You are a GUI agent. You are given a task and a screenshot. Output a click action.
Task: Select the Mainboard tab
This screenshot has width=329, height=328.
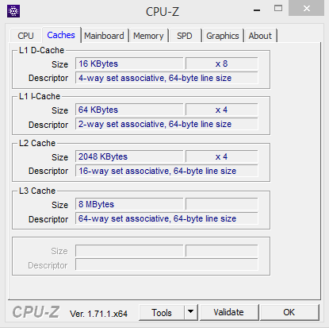(x=104, y=36)
